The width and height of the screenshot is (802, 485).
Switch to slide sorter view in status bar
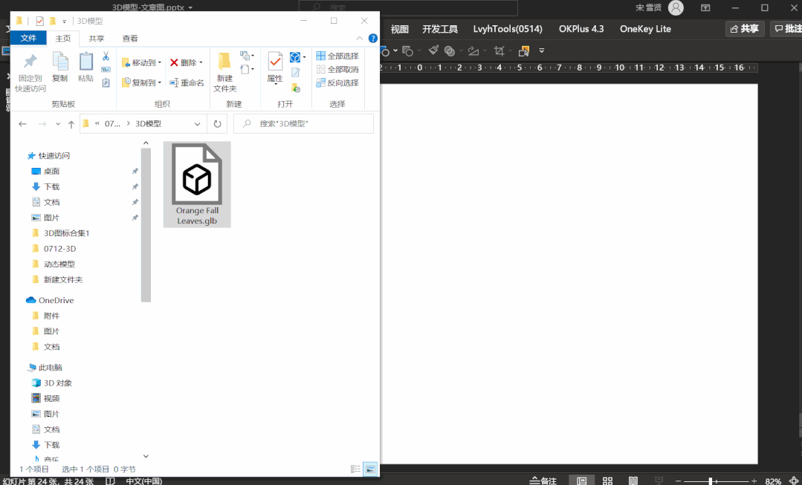click(x=607, y=481)
